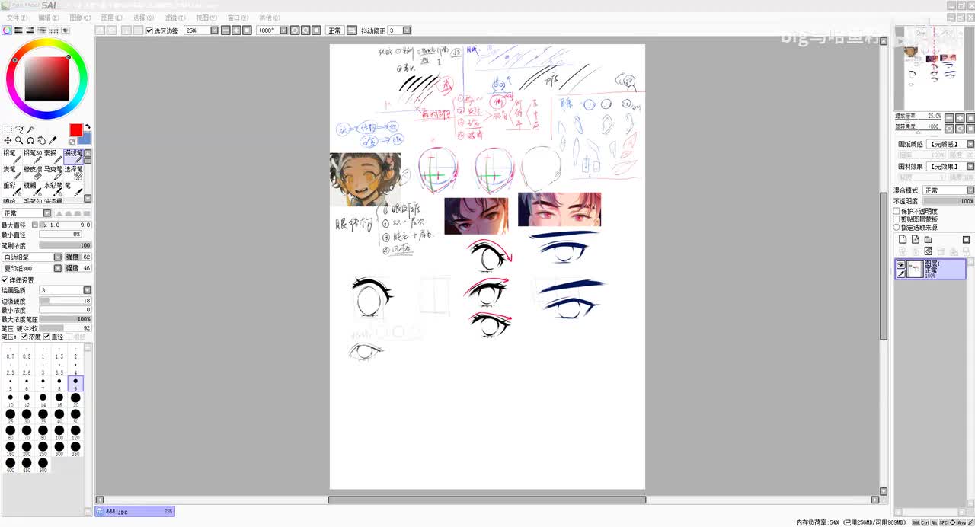Image resolution: width=975 pixels, height=527 pixels.
Task: Switch to the 444.jpg document tab
Action: (x=135, y=511)
